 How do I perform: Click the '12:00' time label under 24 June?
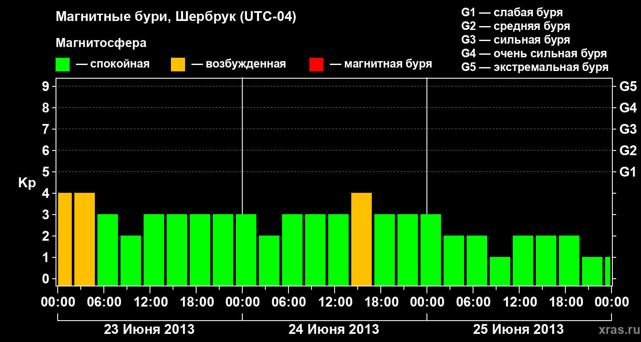[x=335, y=302]
